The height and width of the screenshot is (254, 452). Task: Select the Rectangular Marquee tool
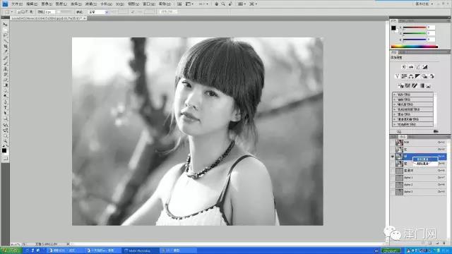[5, 30]
